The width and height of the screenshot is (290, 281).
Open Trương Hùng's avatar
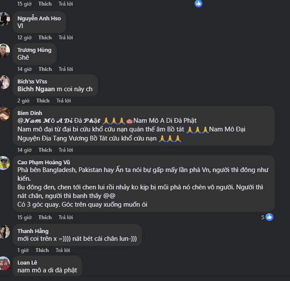tap(4, 51)
